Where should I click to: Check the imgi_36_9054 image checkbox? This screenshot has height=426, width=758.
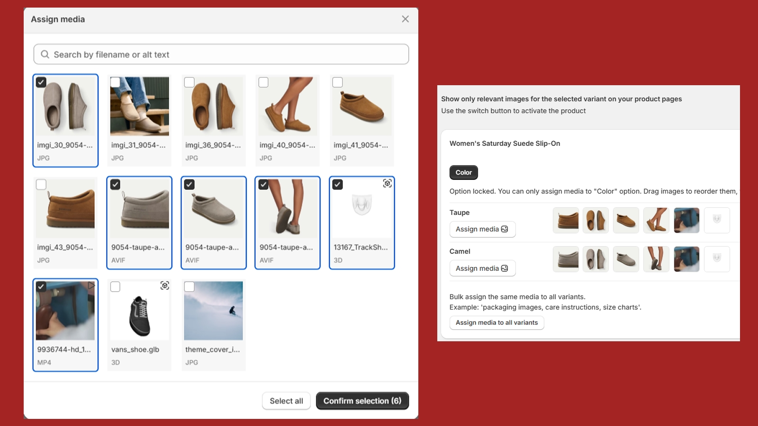click(x=189, y=82)
